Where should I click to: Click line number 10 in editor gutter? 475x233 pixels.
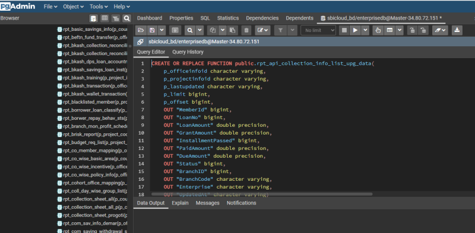pyautogui.click(x=141, y=133)
